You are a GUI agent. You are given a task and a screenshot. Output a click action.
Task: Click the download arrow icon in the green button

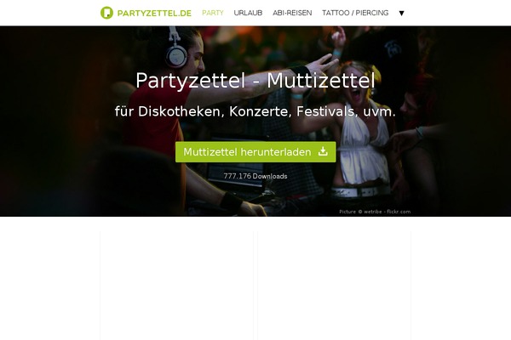[323, 151]
